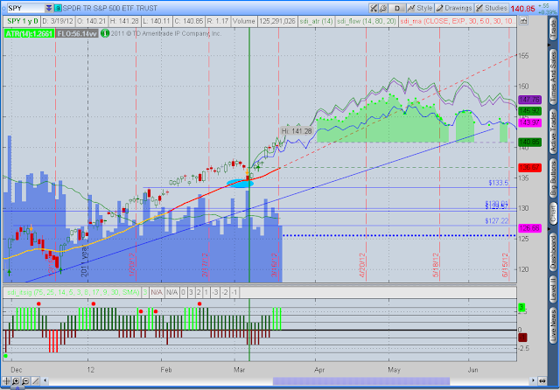Viewport: 560px width, 390px height.
Task: Click the zoom in magnifier icon
Action: (16, 381)
